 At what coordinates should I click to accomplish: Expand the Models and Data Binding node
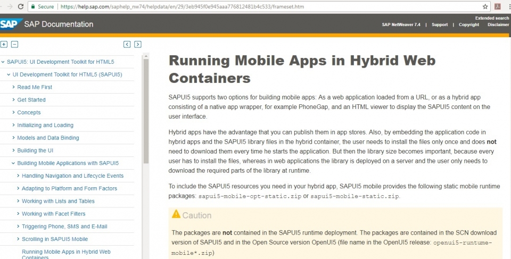click(13, 138)
